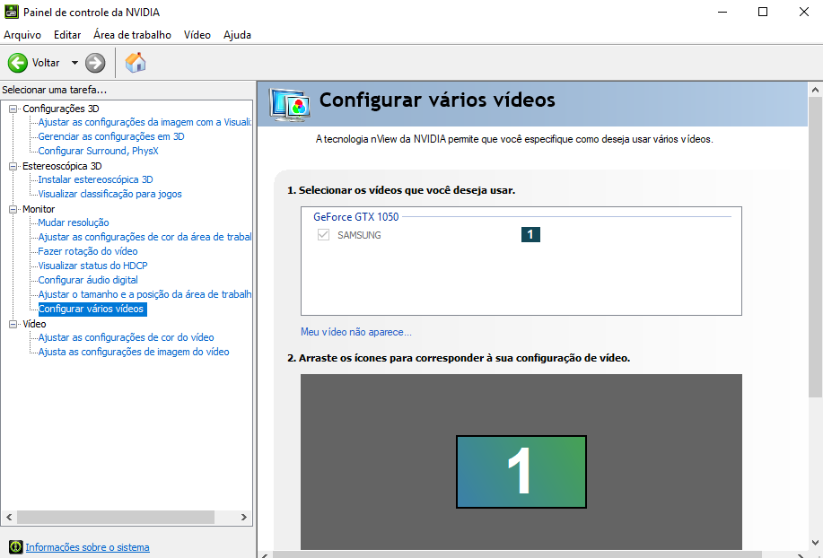Click the green Voltar back arrow icon
823x558 pixels.
click(x=18, y=63)
